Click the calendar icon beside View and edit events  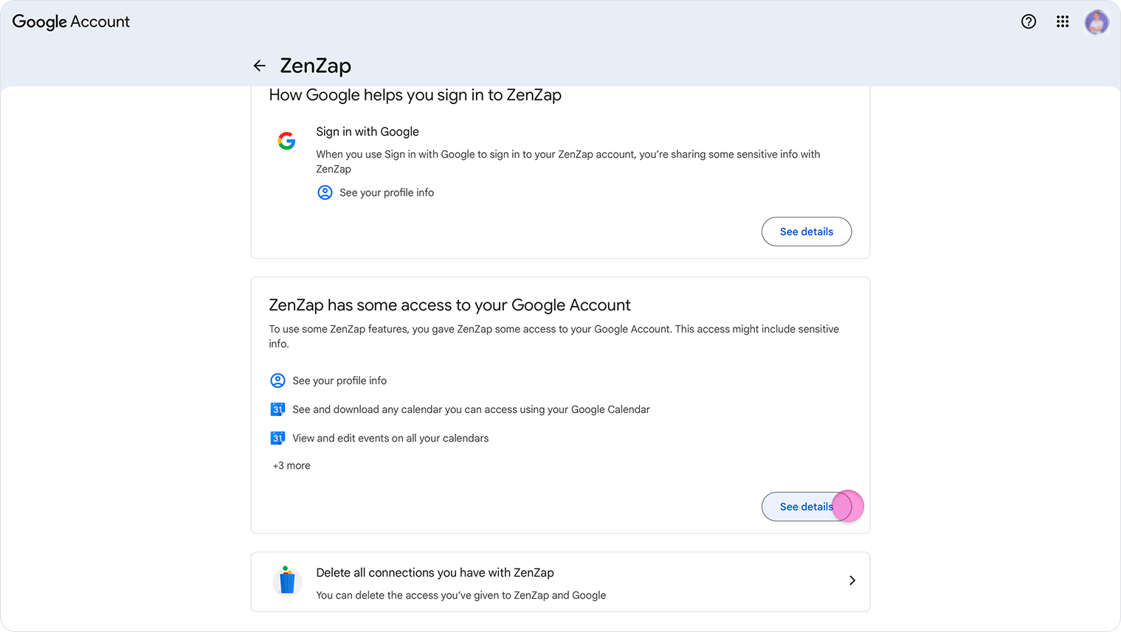coord(277,438)
